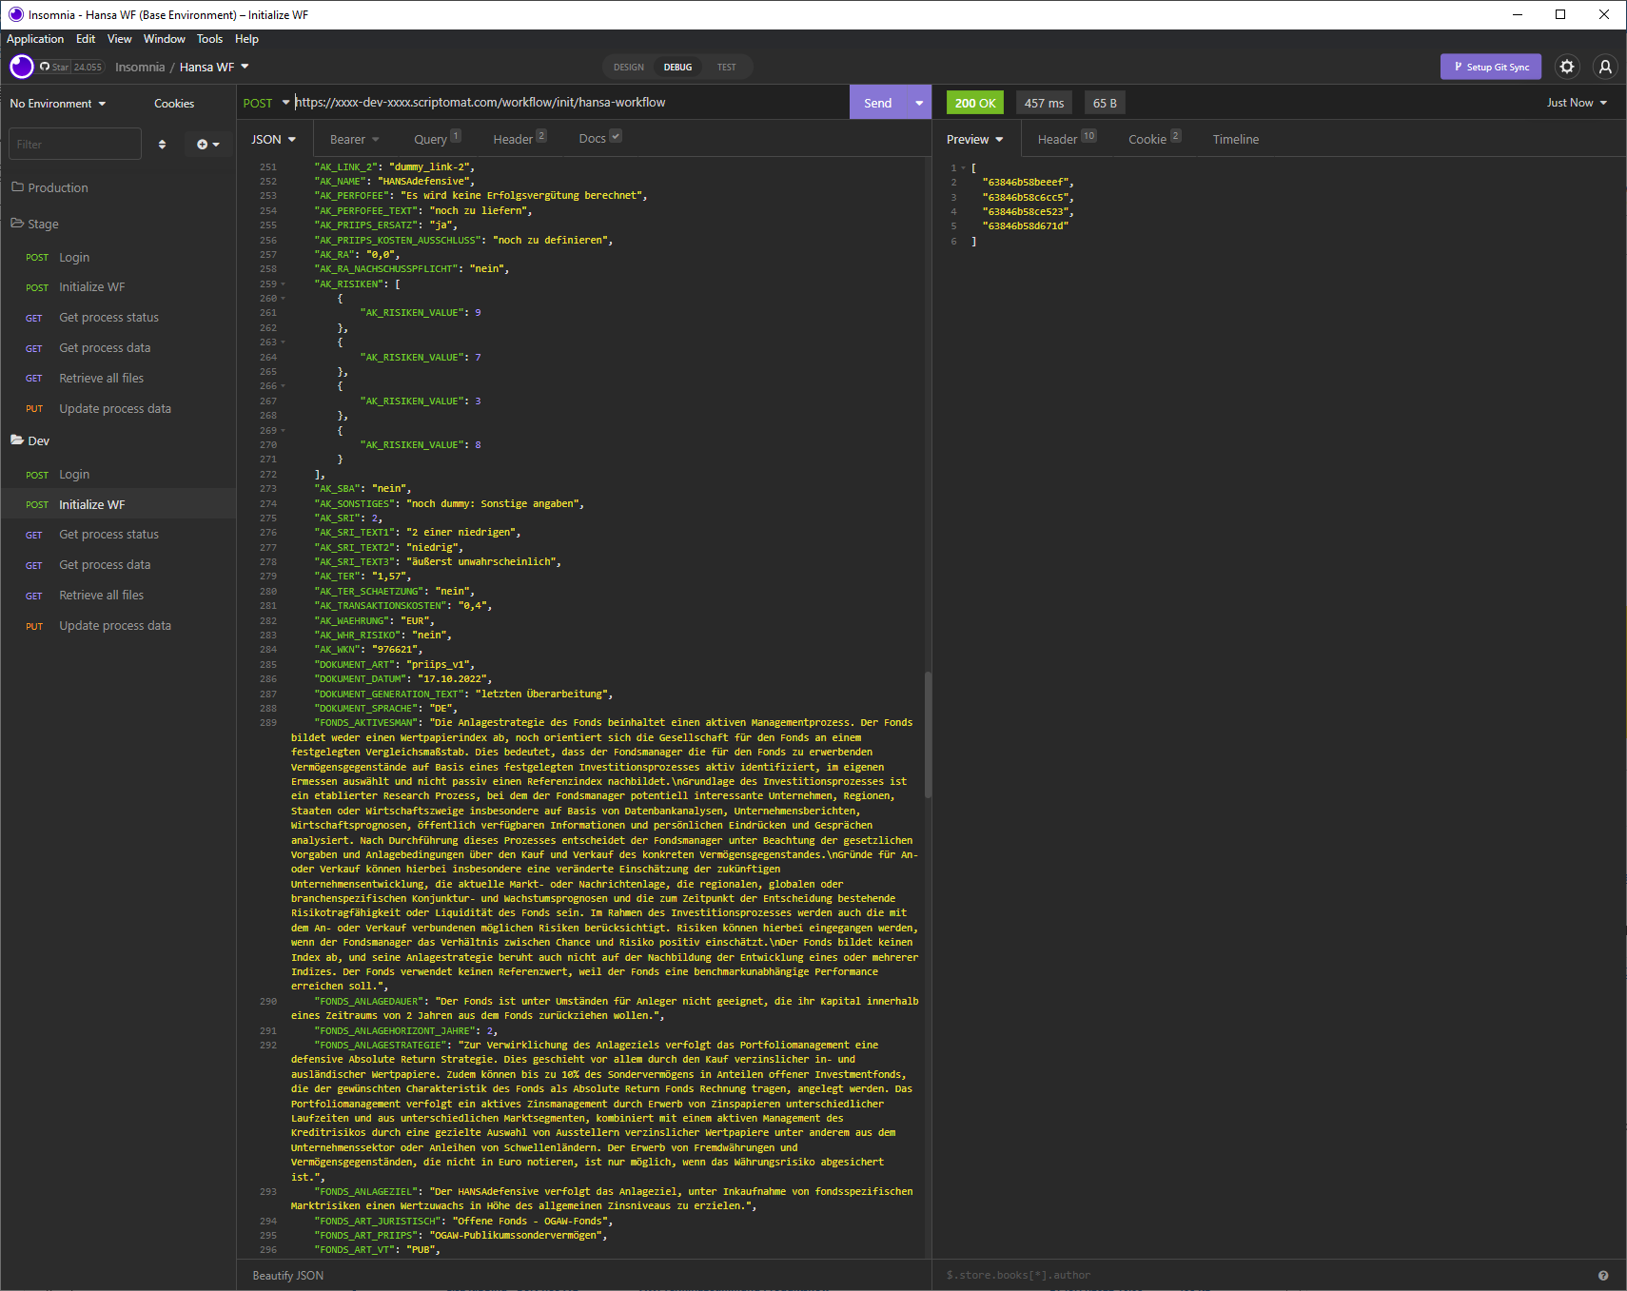The image size is (1627, 1291).
Task: Open the Bearer auth dropdown
Action: (x=354, y=139)
